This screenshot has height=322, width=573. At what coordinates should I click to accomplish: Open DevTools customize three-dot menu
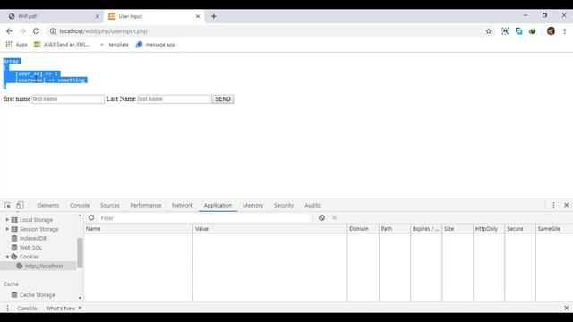[553, 205]
